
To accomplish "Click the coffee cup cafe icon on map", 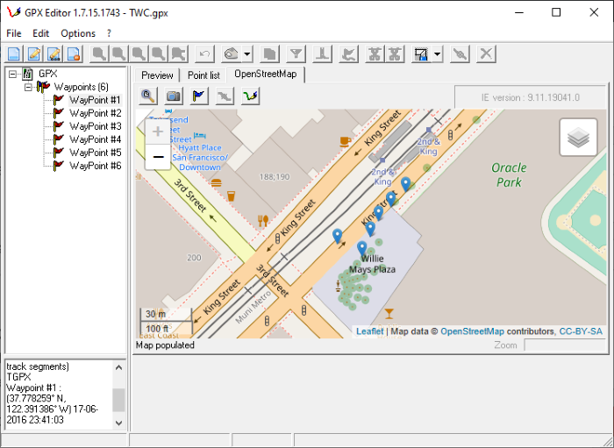I will [344, 141].
